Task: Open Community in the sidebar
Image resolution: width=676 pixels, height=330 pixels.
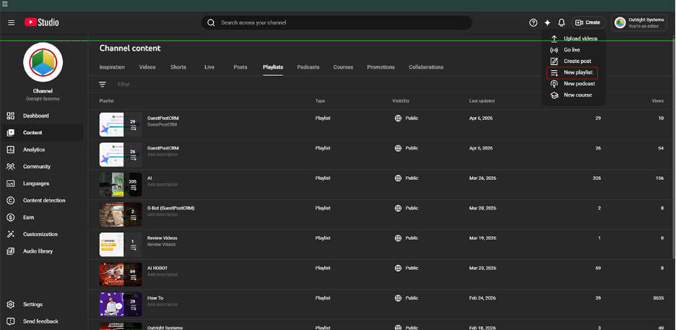Action: click(x=43, y=167)
